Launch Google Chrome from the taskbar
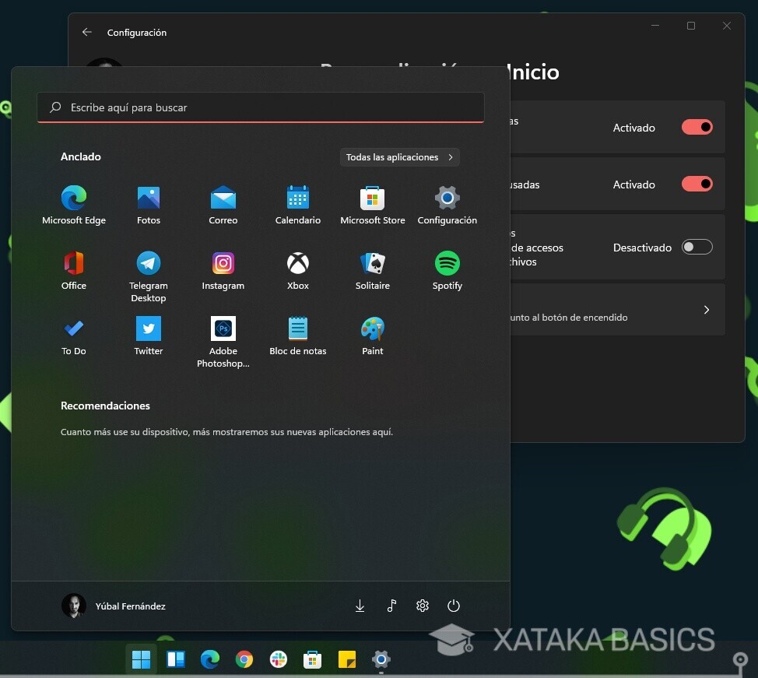Viewport: 758px width, 678px height. [x=244, y=659]
